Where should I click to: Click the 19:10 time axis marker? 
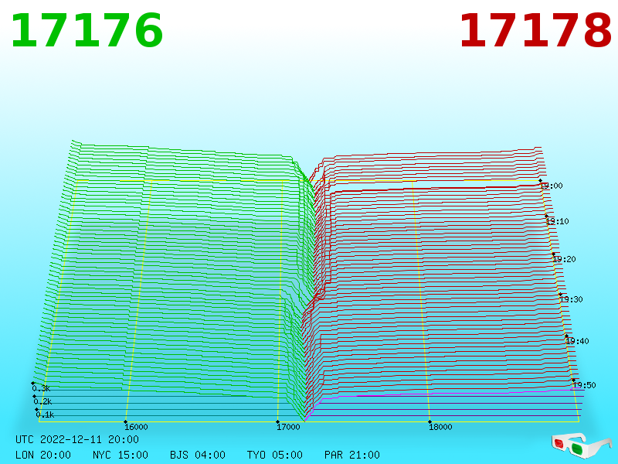coord(557,221)
